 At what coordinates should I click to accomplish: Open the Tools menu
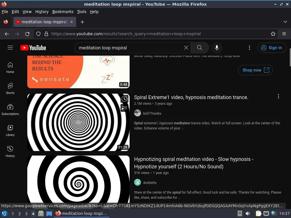82,12
